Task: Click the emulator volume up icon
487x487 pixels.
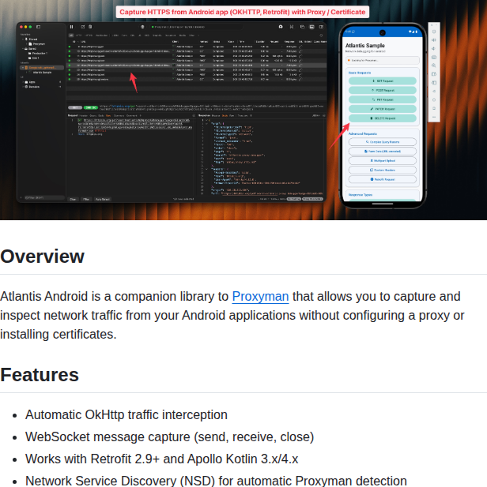Action: click(434, 40)
